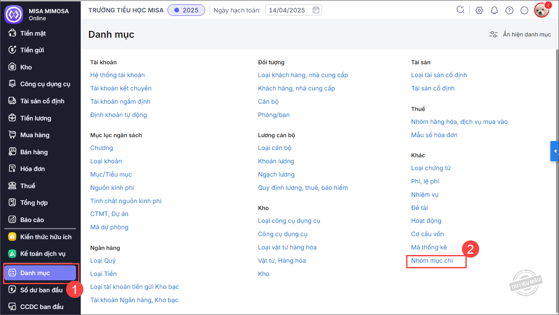Open the Hệ thống tài khoản link
The image size is (559, 315).
click(117, 75)
